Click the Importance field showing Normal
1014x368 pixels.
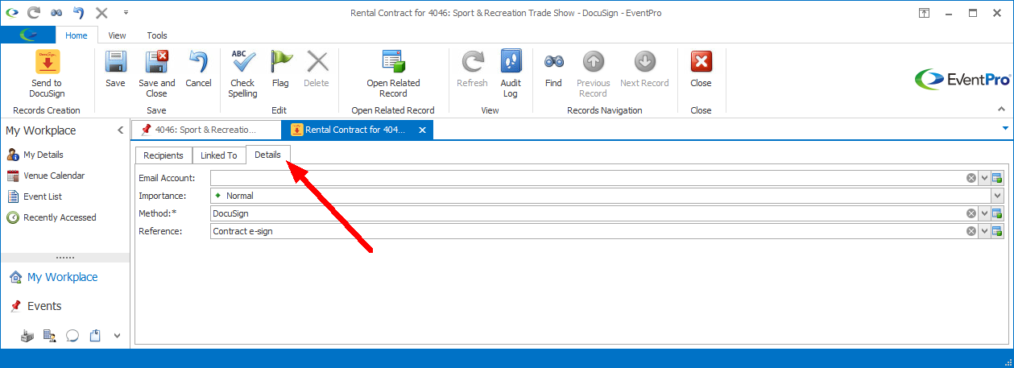600,196
